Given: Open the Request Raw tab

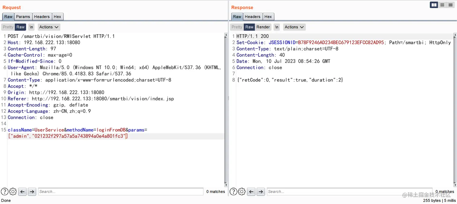Looking at the screenshot, I should point(8,17).
